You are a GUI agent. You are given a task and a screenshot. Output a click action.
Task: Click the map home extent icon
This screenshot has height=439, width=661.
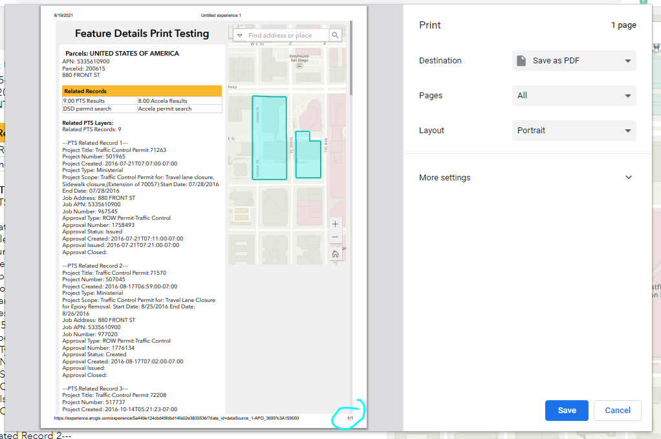(x=335, y=254)
